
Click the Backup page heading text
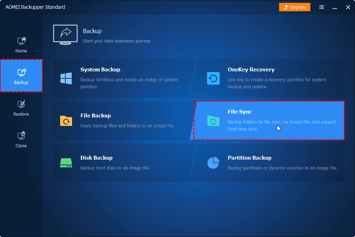pos(92,31)
